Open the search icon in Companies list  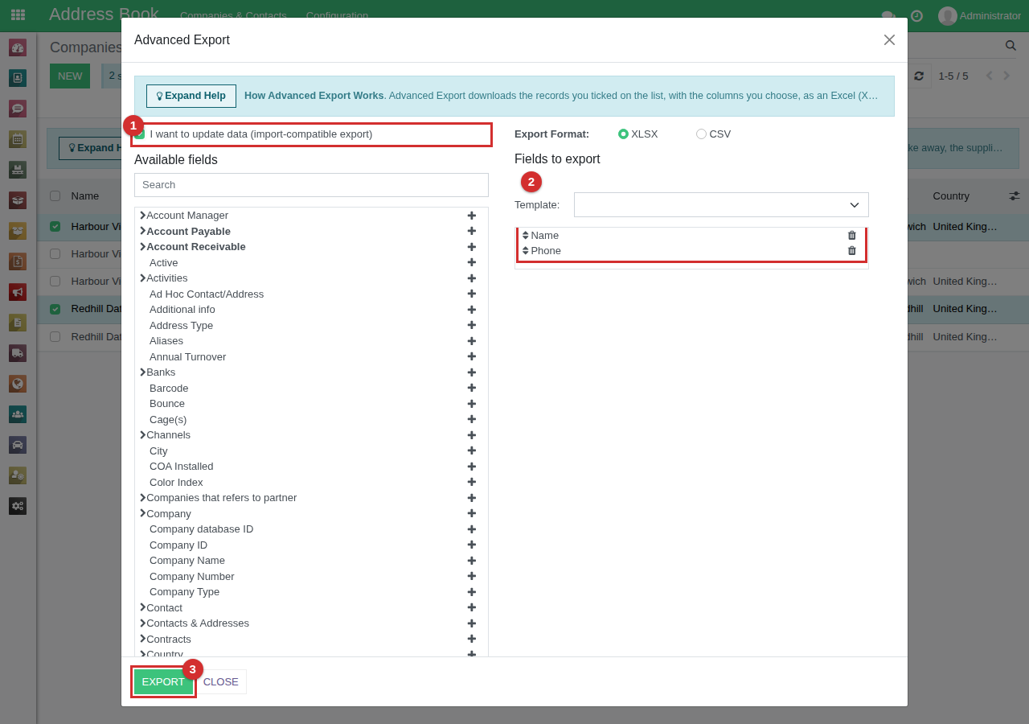1011,45
